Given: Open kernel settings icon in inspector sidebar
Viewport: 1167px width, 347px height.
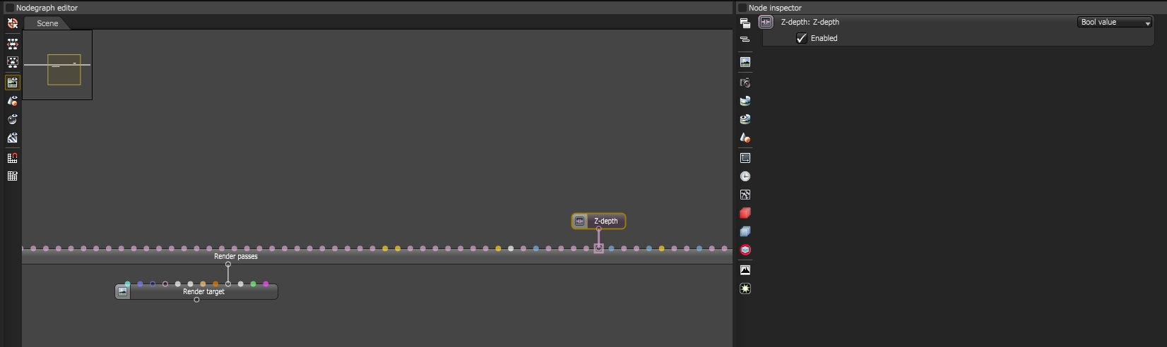Looking at the screenshot, I should 745,195.
